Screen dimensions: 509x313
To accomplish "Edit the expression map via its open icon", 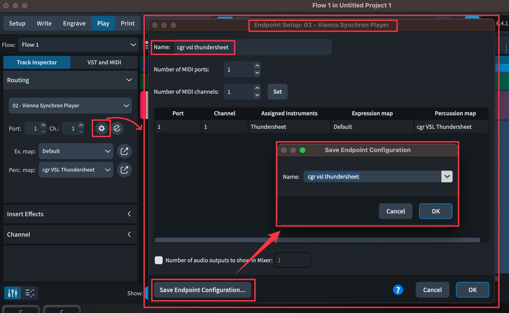I will [124, 151].
